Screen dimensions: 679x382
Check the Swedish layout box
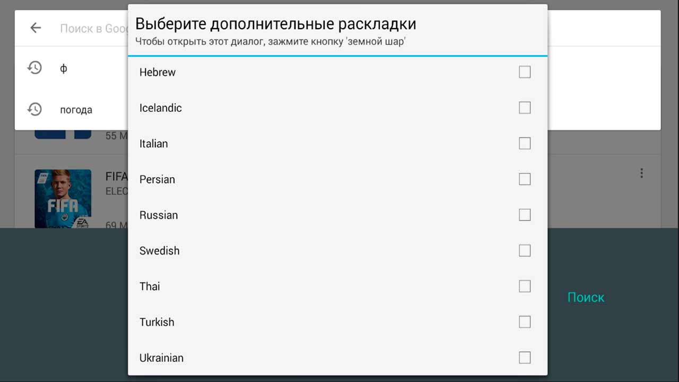[525, 250]
